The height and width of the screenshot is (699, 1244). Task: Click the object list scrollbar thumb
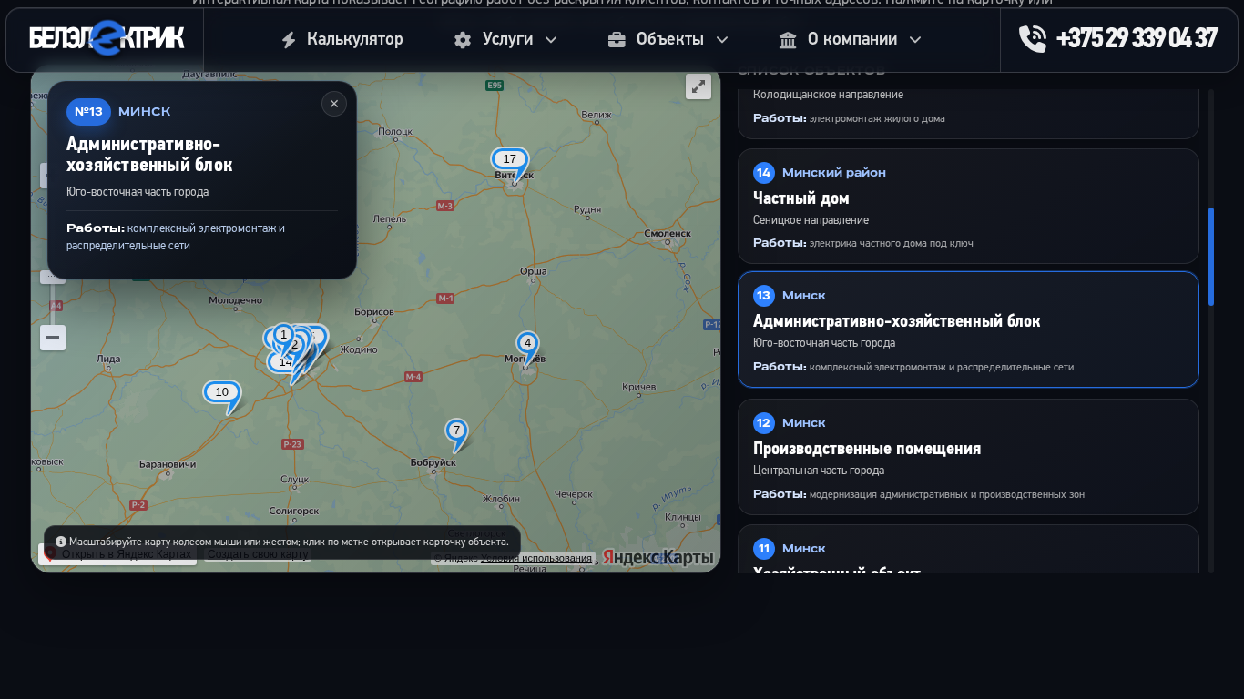(x=1211, y=256)
